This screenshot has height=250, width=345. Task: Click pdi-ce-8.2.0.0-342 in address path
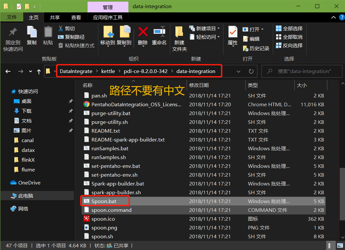[x=146, y=71]
